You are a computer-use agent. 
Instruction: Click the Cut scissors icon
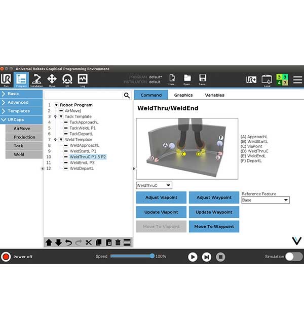click(89, 242)
